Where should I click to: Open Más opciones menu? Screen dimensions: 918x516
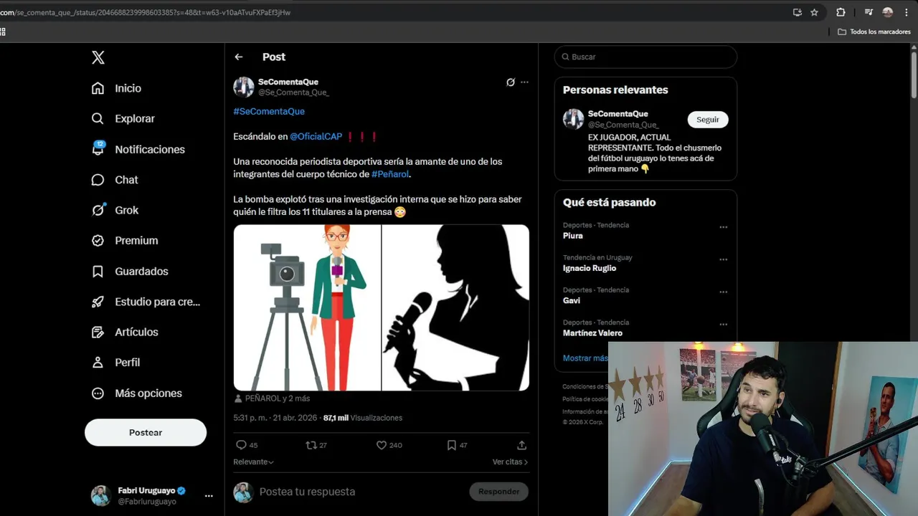coord(136,393)
